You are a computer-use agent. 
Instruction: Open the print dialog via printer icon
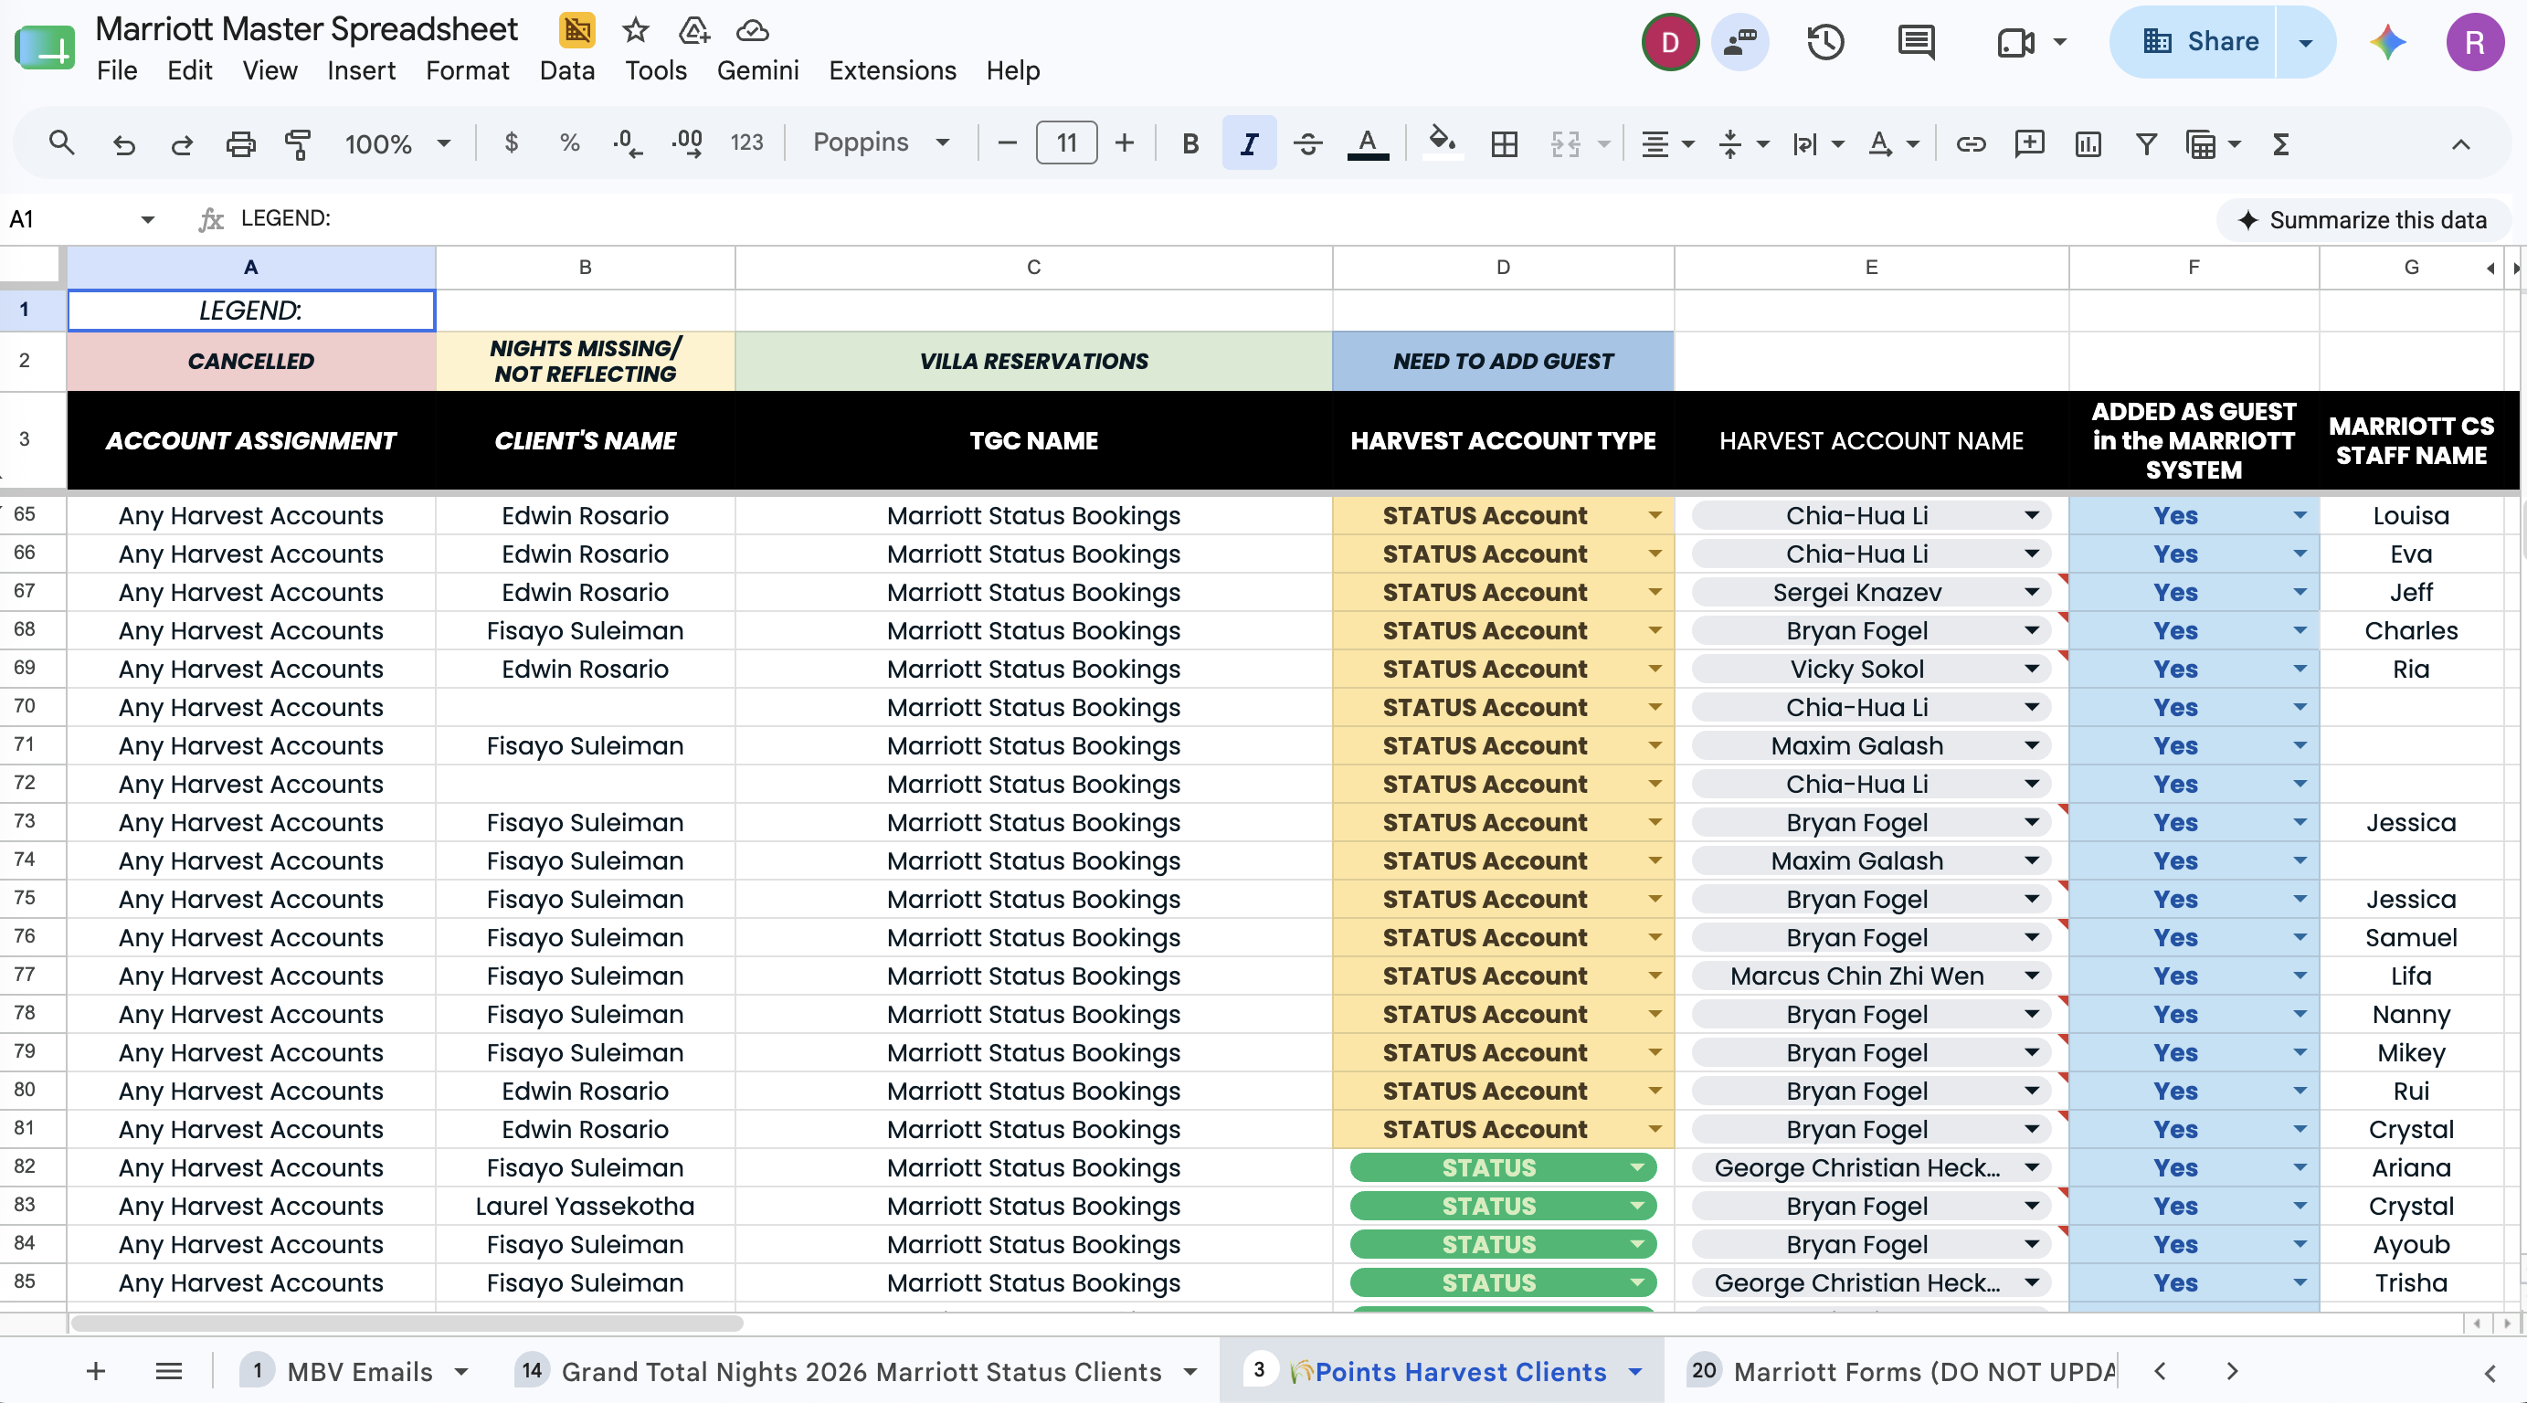240,144
